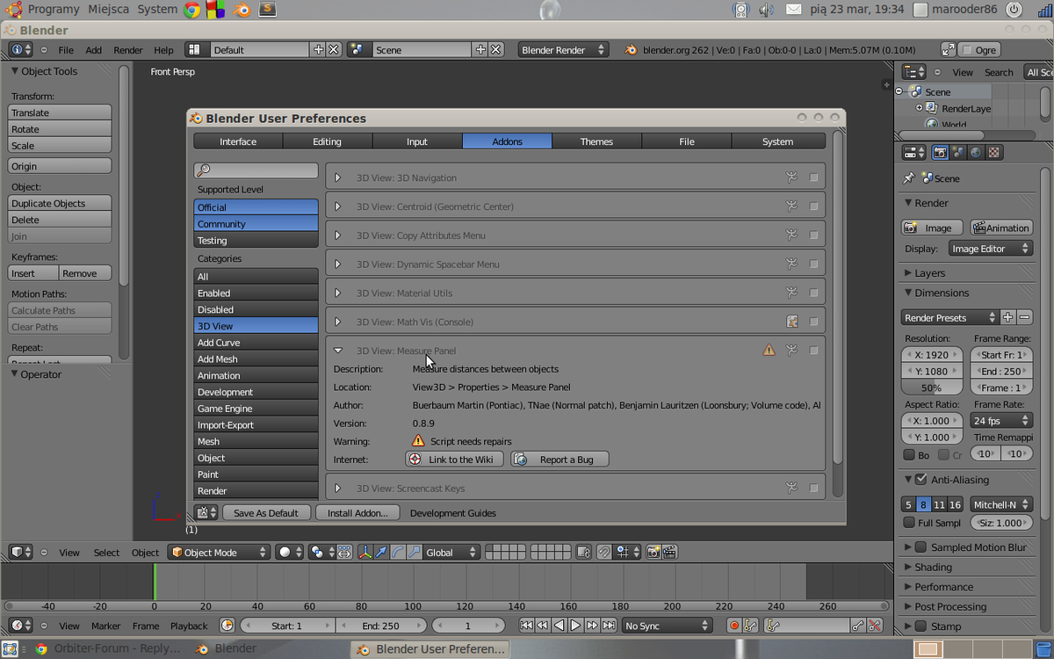Image resolution: width=1054 pixels, height=659 pixels.
Task: Enable Screencast Keys addon checkbox
Action: (x=813, y=488)
